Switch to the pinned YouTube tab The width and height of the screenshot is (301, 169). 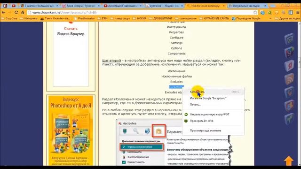[14, 6]
